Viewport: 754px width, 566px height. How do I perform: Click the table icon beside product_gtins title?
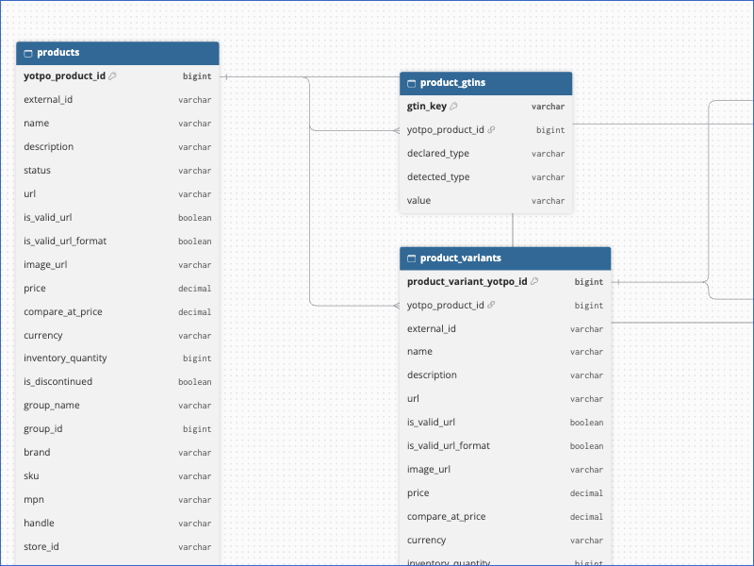pyautogui.click(x=411, y=84)
